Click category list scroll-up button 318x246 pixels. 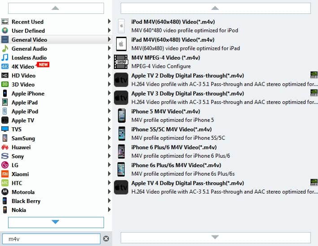(x=56, y=9)
